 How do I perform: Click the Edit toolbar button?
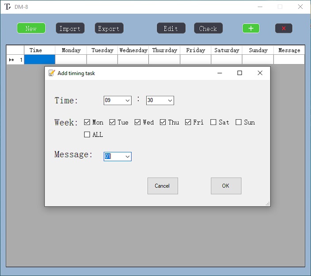171,28
